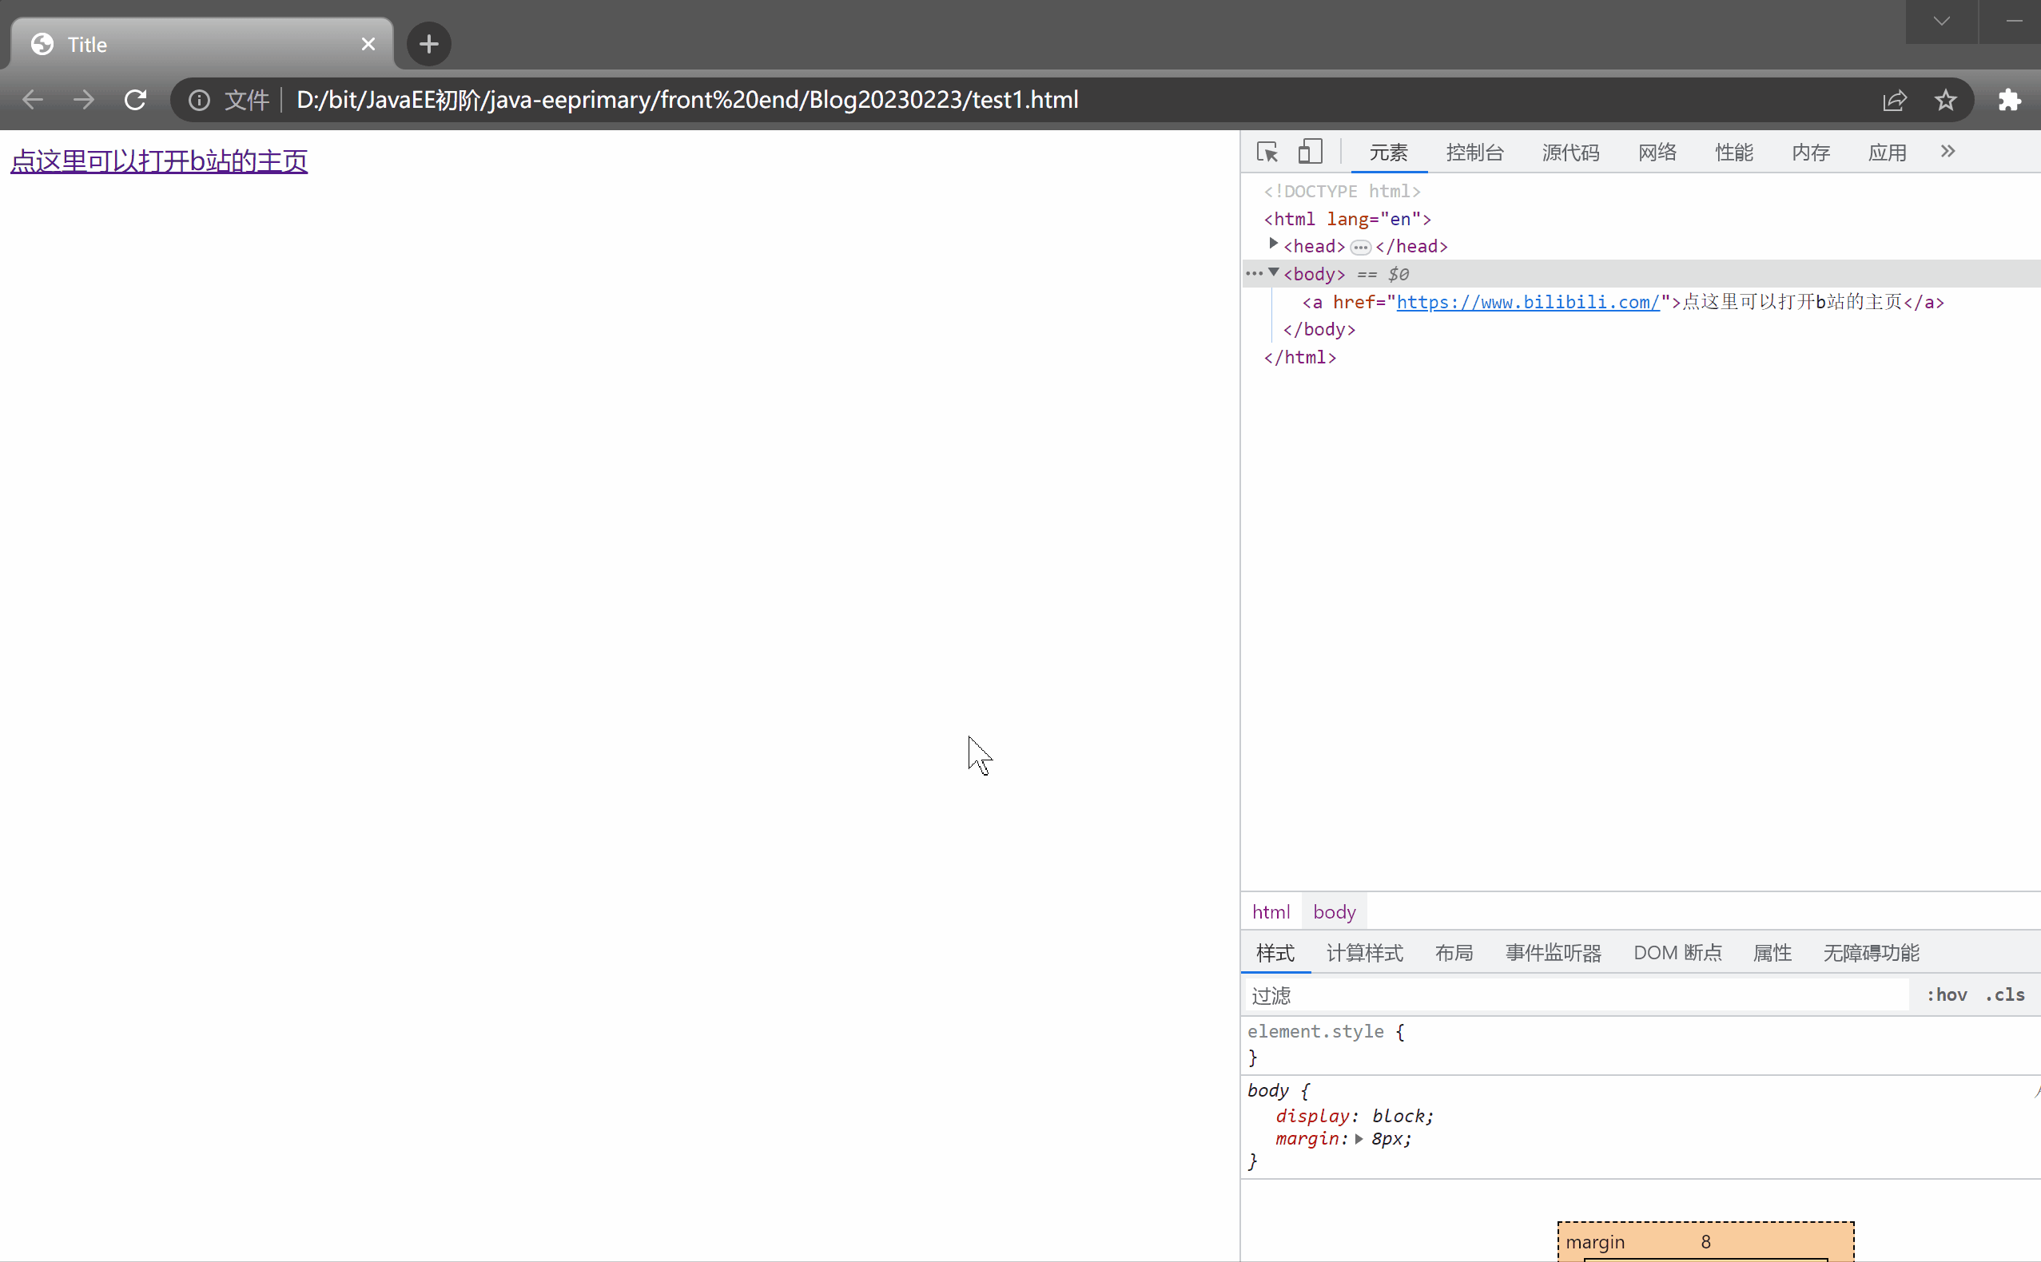Click the margin box in box model

coord(1705,1241)
